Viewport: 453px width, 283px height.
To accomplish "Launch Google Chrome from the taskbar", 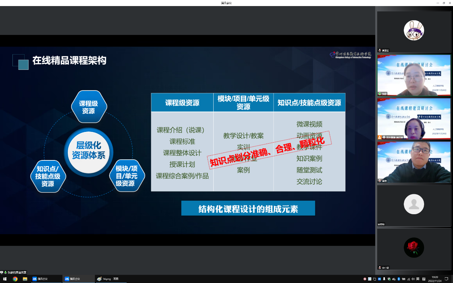I will [x=15, y=279].
